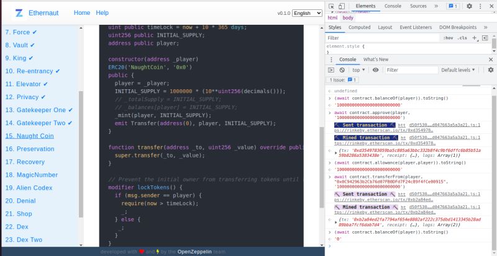Toggle the computed styles sidebar pane

(x=485, y=38)
